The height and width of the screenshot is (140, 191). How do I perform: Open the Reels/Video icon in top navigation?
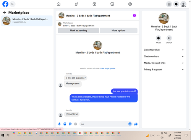94,4
